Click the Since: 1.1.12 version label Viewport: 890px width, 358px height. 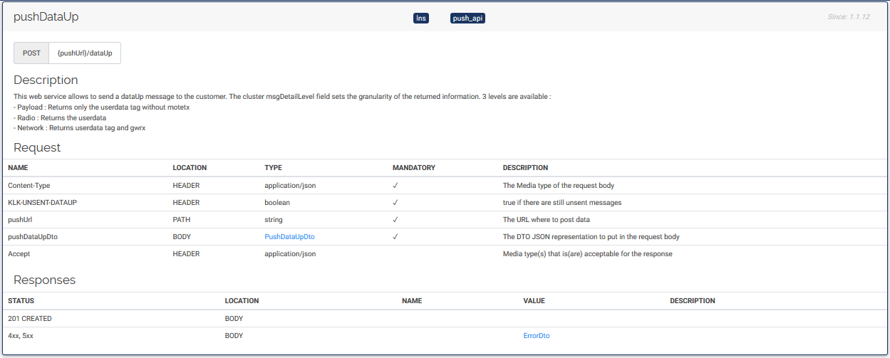849,17
